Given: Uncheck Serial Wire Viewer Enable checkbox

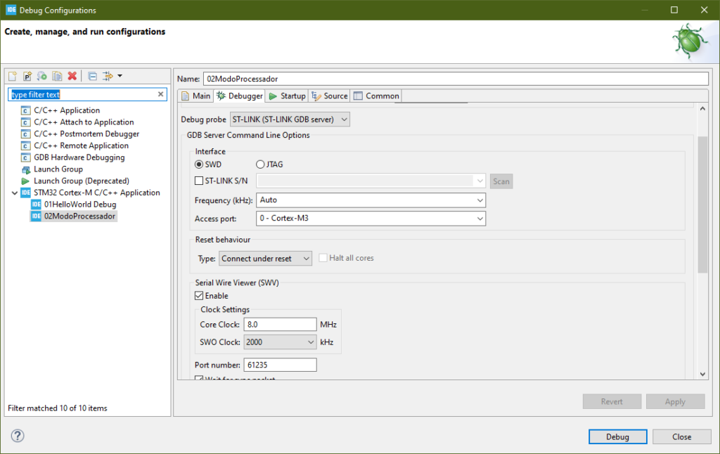Looking at the screenshot, I should coord(199,296).
